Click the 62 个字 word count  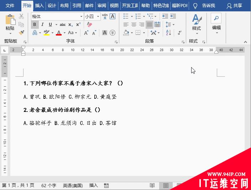coord(49,185)
